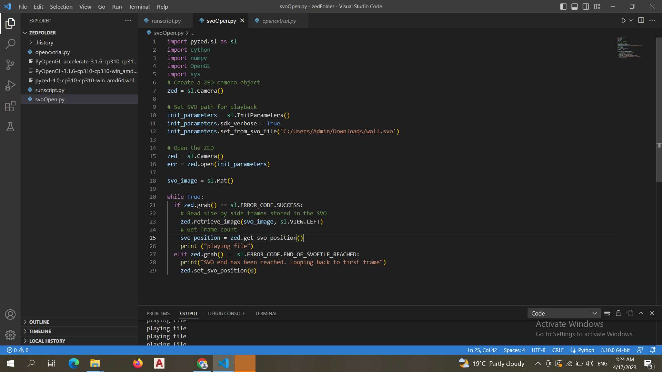The width and height of the screenshot is (662, 372).
Task: Open the Code output channel dropdown
Action: [x=564, y=313]
